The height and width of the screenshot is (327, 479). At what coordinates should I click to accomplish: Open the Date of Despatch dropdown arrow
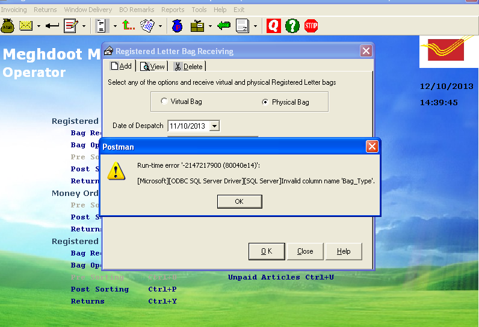click(x=215, y=126)
